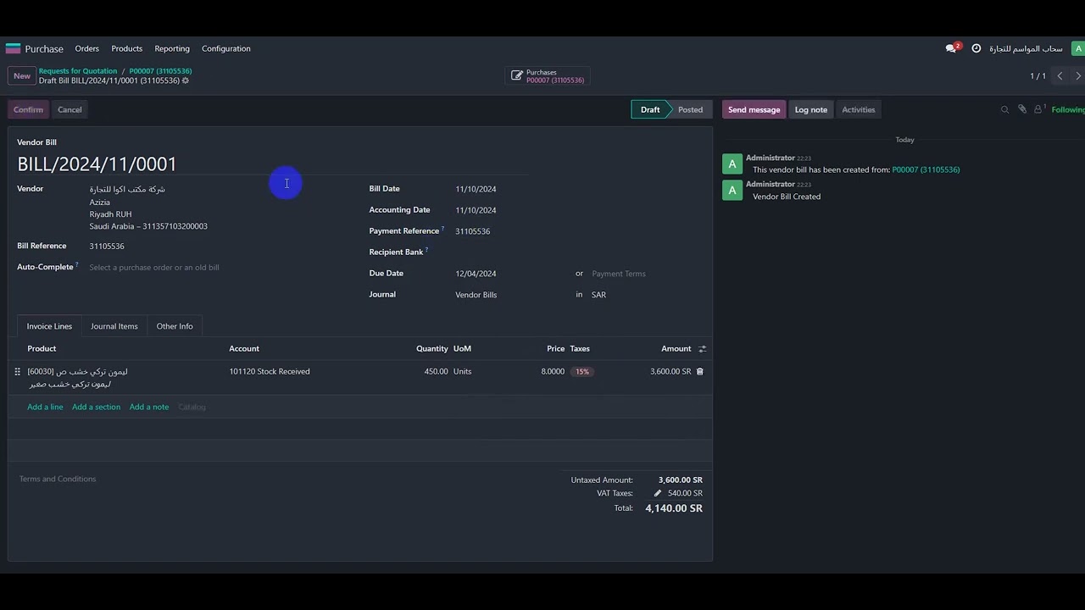Open Configuration menu

tap(226, 48)
